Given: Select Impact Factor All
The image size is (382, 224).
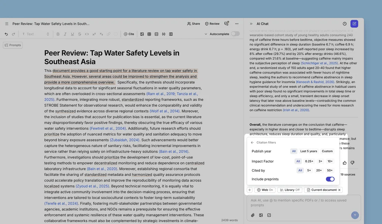Looking at the screenshot, I should pyautogui.click(x=298, y=161).
